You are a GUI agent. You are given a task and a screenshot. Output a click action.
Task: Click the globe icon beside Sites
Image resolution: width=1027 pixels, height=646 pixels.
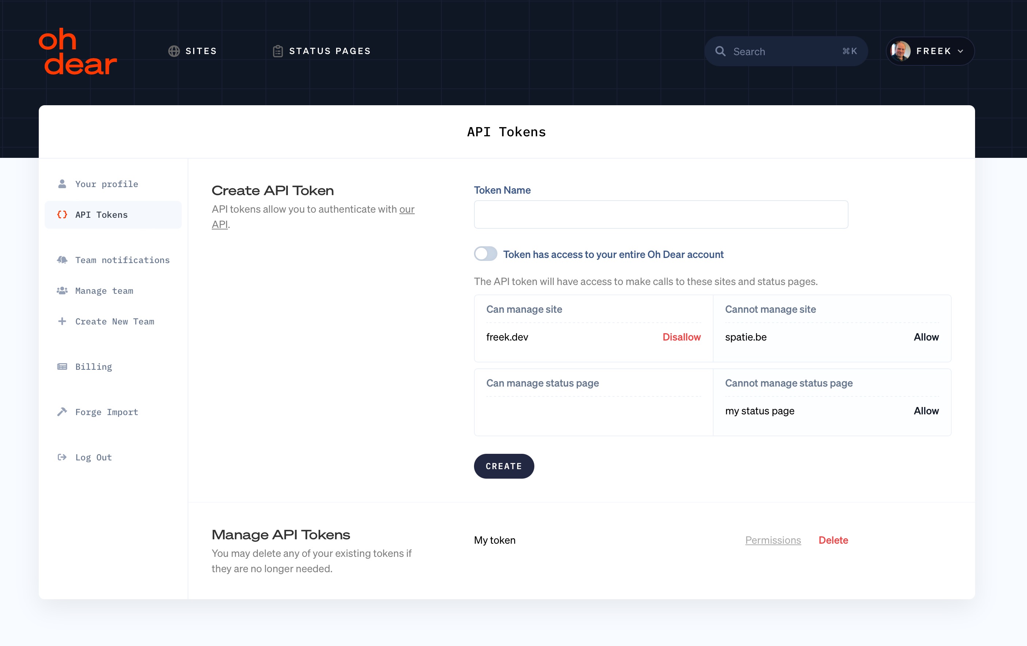click(174, 51)
